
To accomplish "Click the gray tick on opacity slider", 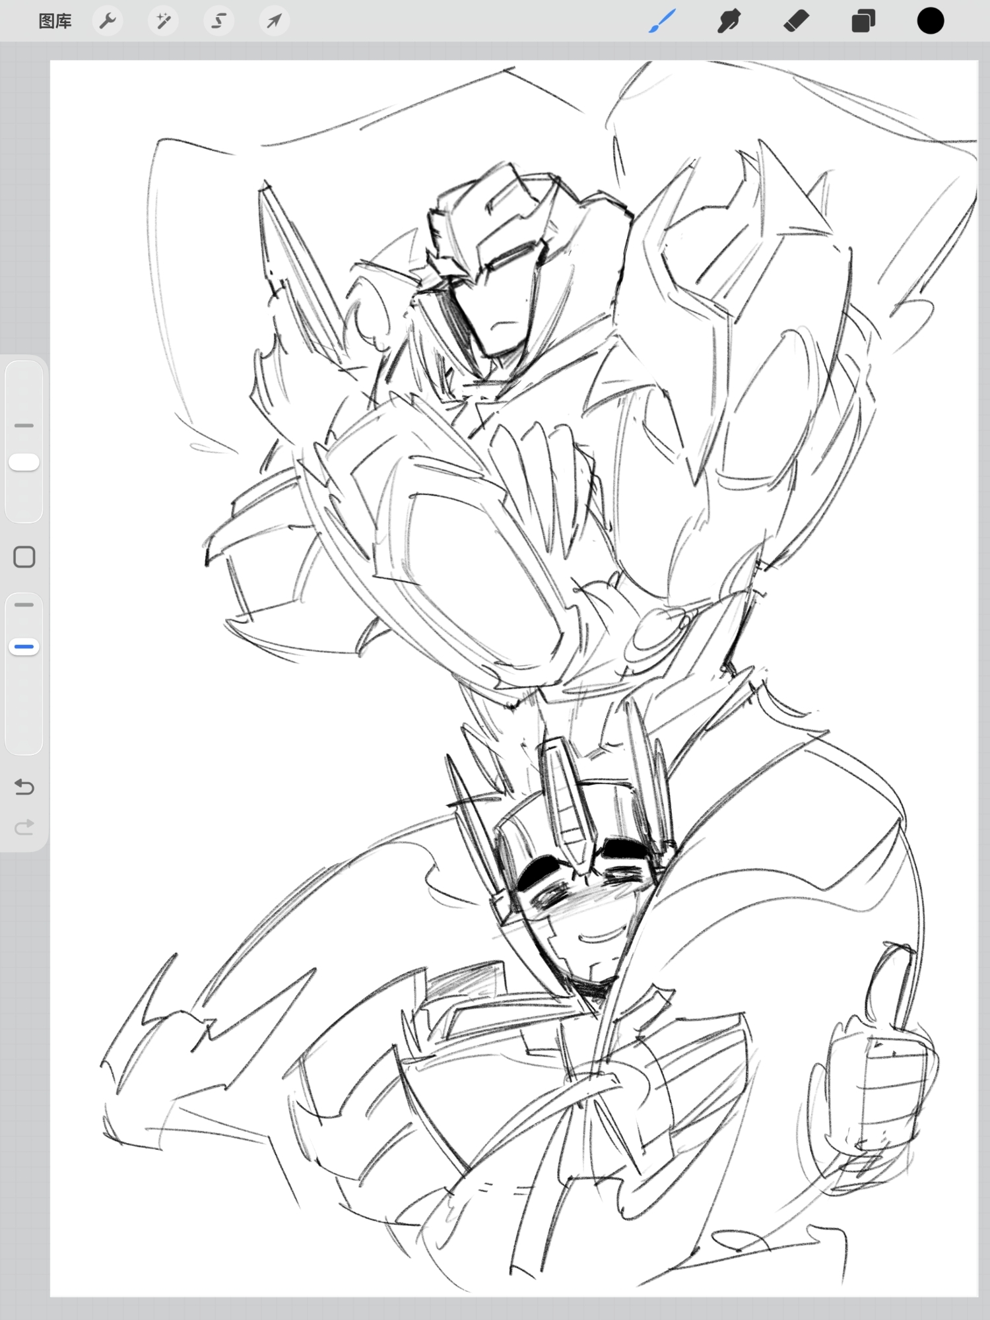I will pos(24,605).
